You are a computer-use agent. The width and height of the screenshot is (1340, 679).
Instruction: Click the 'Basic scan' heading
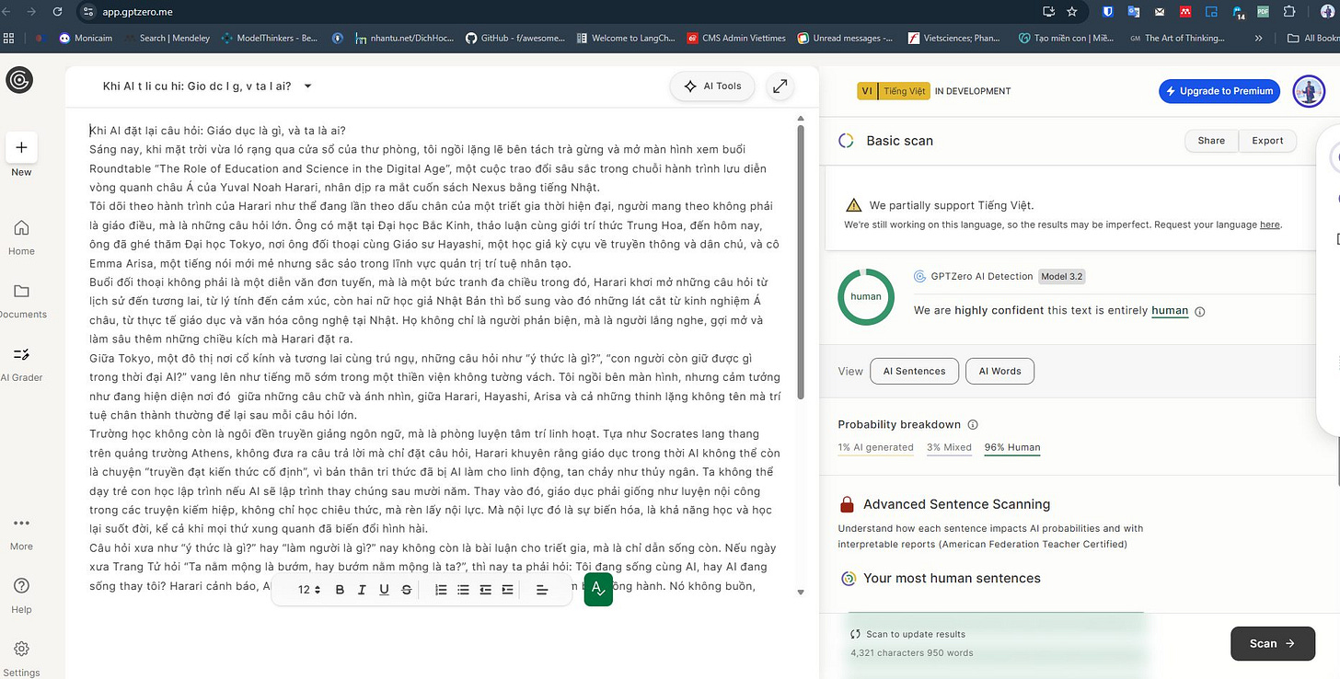tap(899, 141)
